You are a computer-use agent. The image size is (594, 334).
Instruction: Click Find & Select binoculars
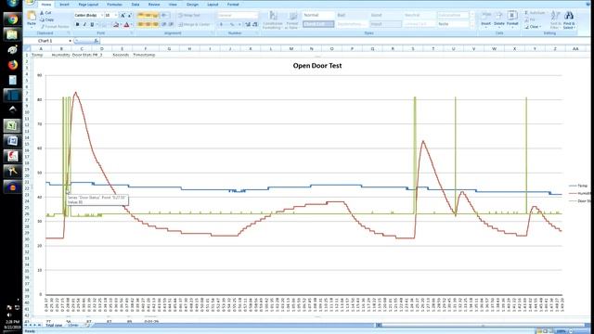click(569, 19)
